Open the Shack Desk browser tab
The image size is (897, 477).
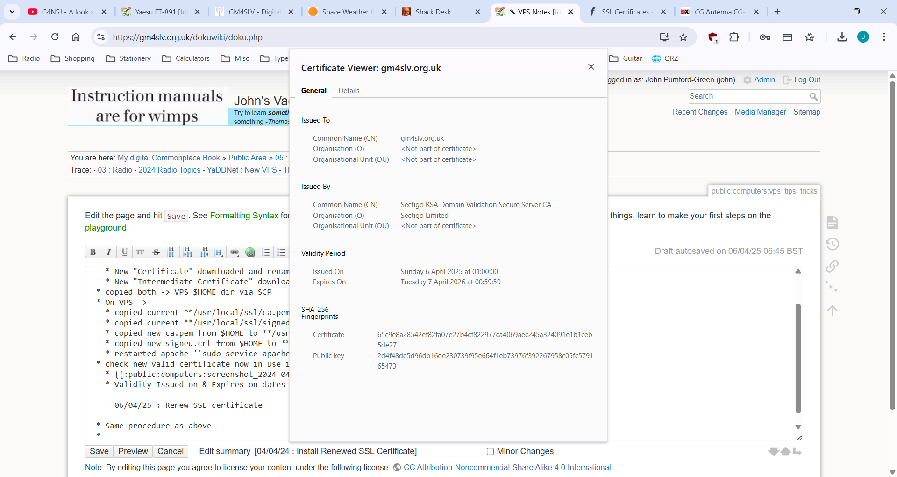click(433, 12)
